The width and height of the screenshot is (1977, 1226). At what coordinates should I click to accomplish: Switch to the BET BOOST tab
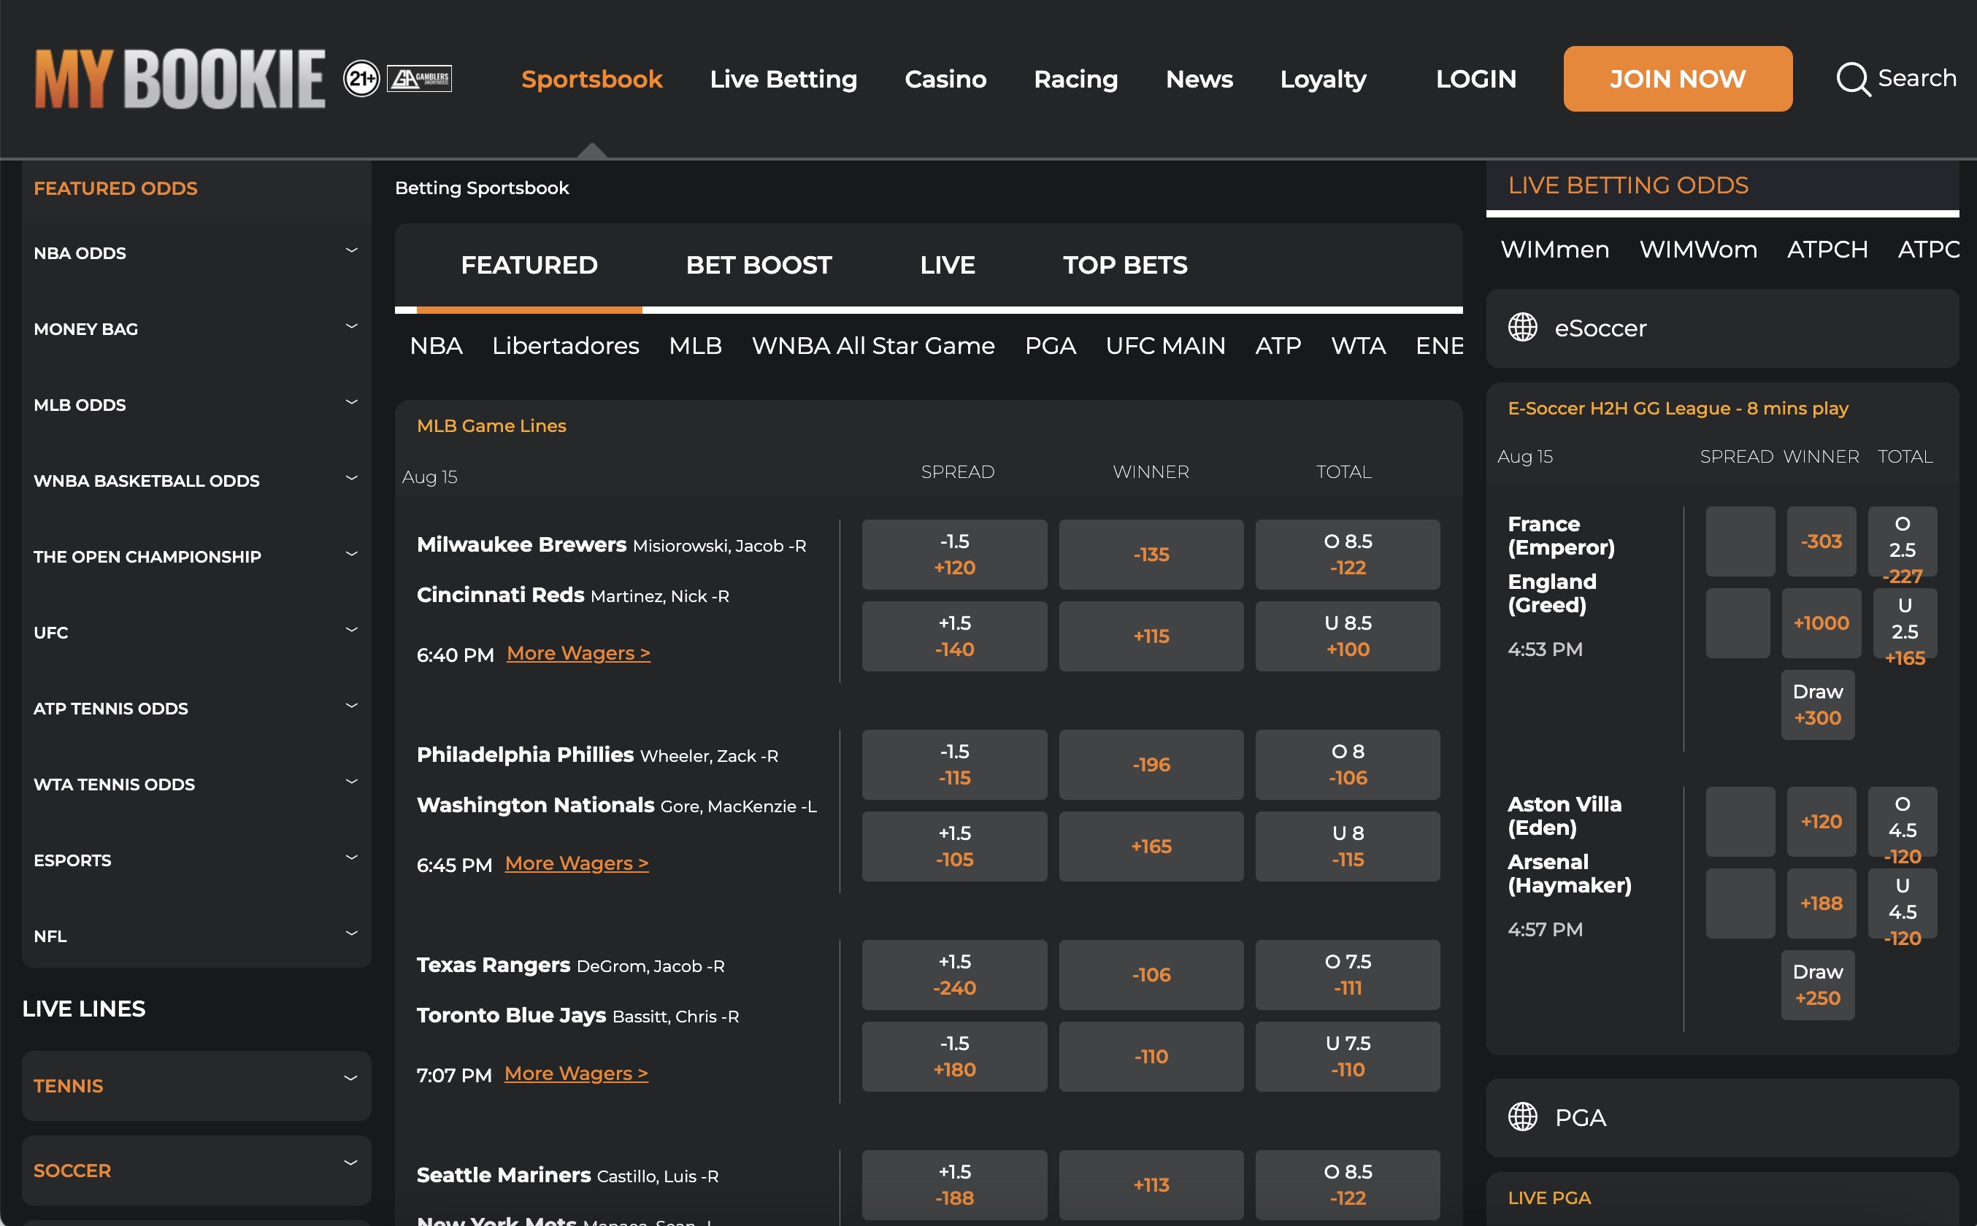[x=759, y=265]
